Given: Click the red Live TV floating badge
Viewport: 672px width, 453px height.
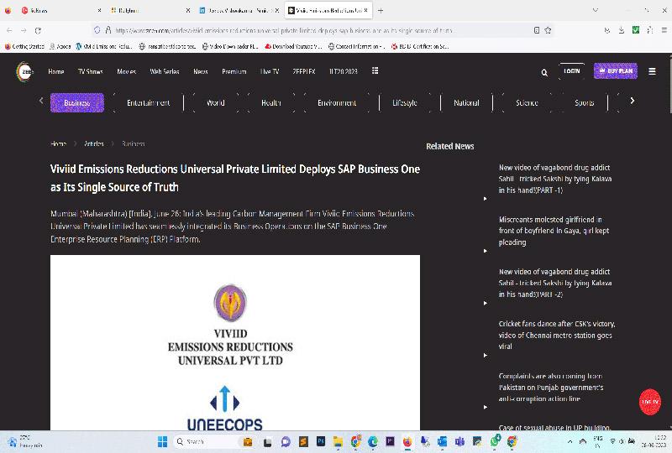Looking at the screenshot, I should coord(649,402).
